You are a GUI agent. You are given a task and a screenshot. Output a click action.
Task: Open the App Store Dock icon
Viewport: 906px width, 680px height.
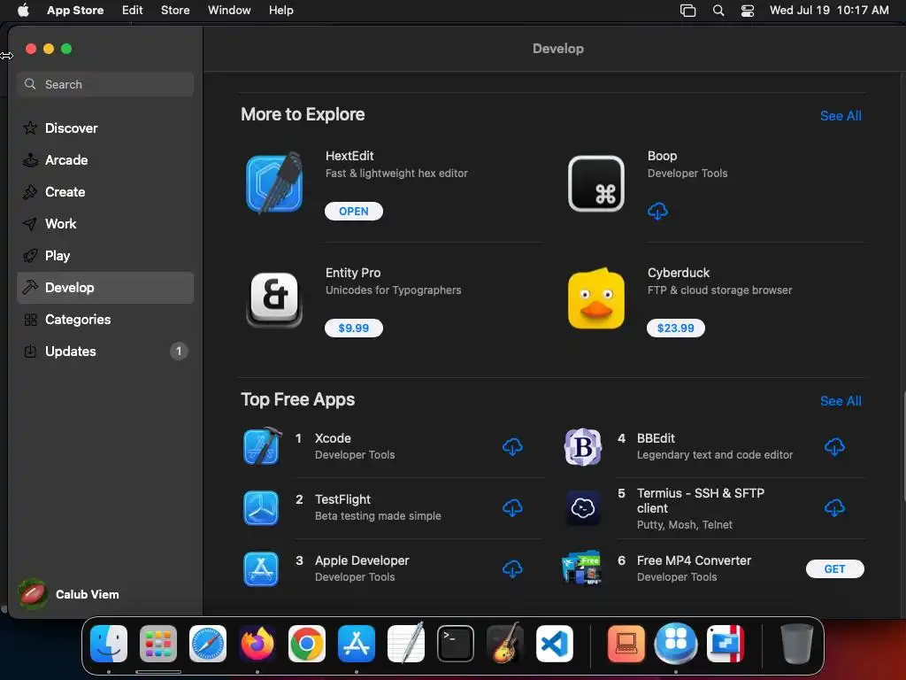pos(357,644)
